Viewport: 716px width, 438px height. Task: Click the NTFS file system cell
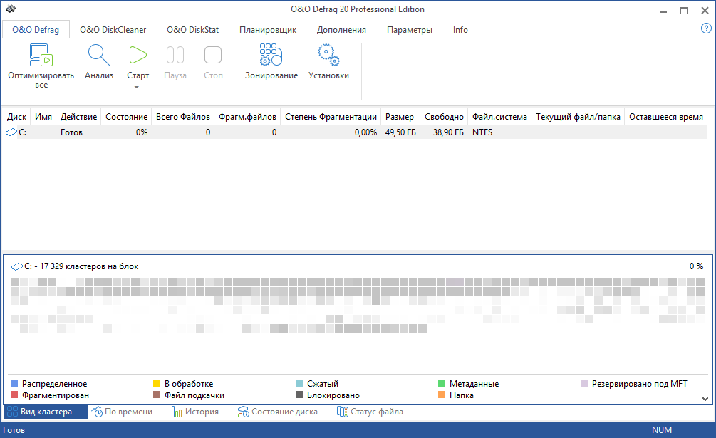coord(482,132)
